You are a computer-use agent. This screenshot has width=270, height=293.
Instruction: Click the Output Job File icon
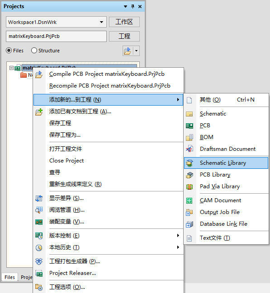pyautogui.click(x=189, y=213)
